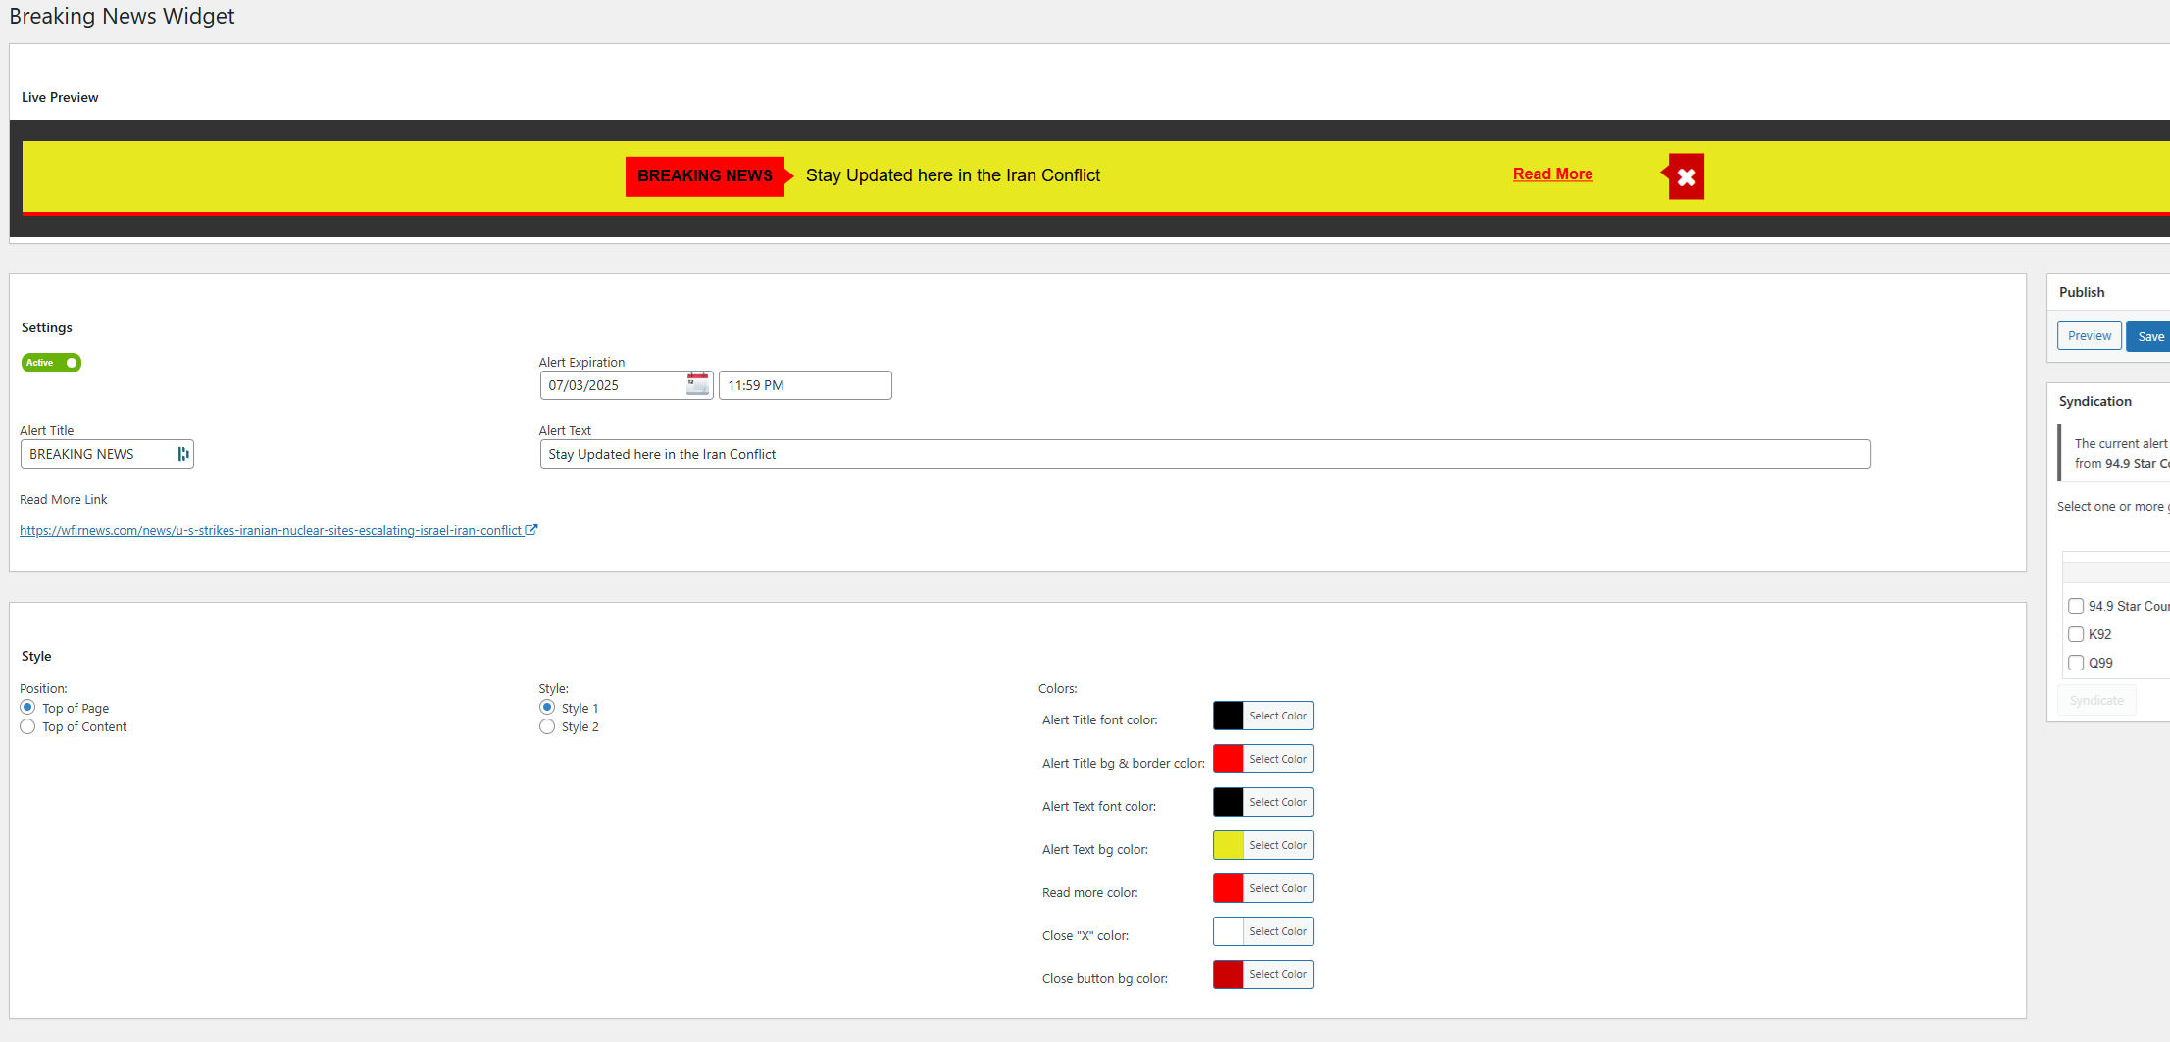Open the wfirnews.com Read More URL

click(271, 530)
